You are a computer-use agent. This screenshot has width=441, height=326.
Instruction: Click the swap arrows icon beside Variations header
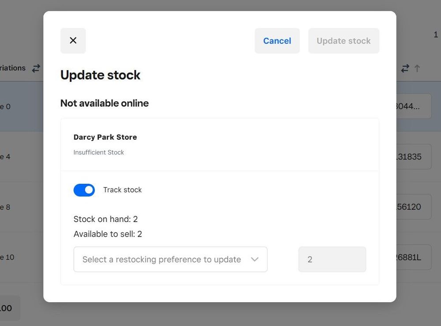coord(36,68)
